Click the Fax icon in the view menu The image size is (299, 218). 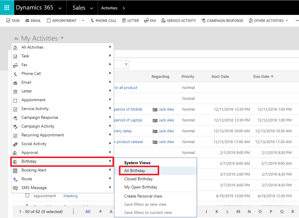15,66
